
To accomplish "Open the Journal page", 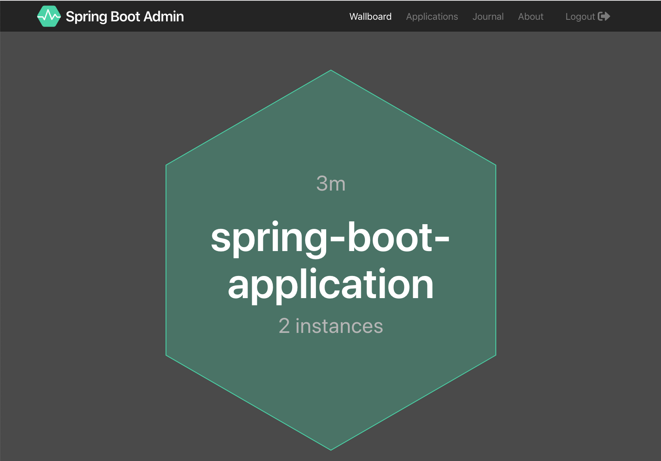I will coord(488,17).
